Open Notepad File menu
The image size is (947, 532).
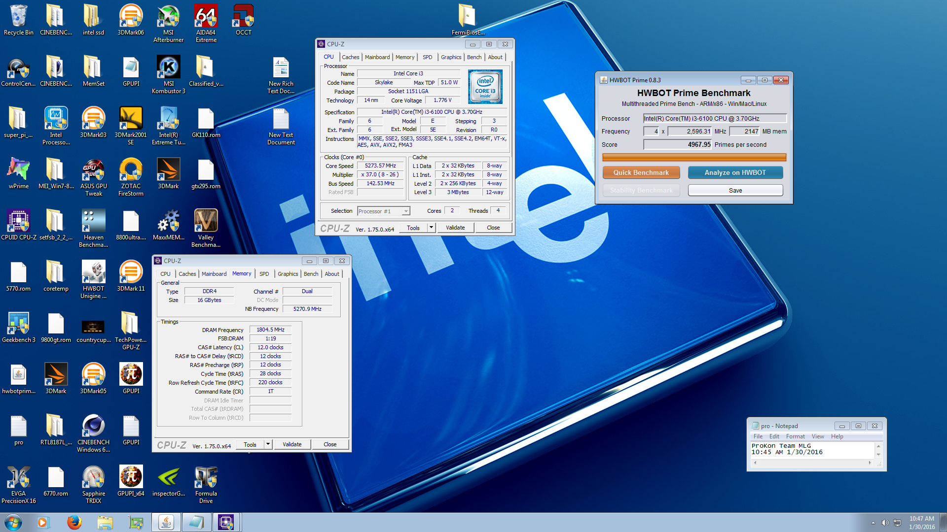[x=758, y=436]
